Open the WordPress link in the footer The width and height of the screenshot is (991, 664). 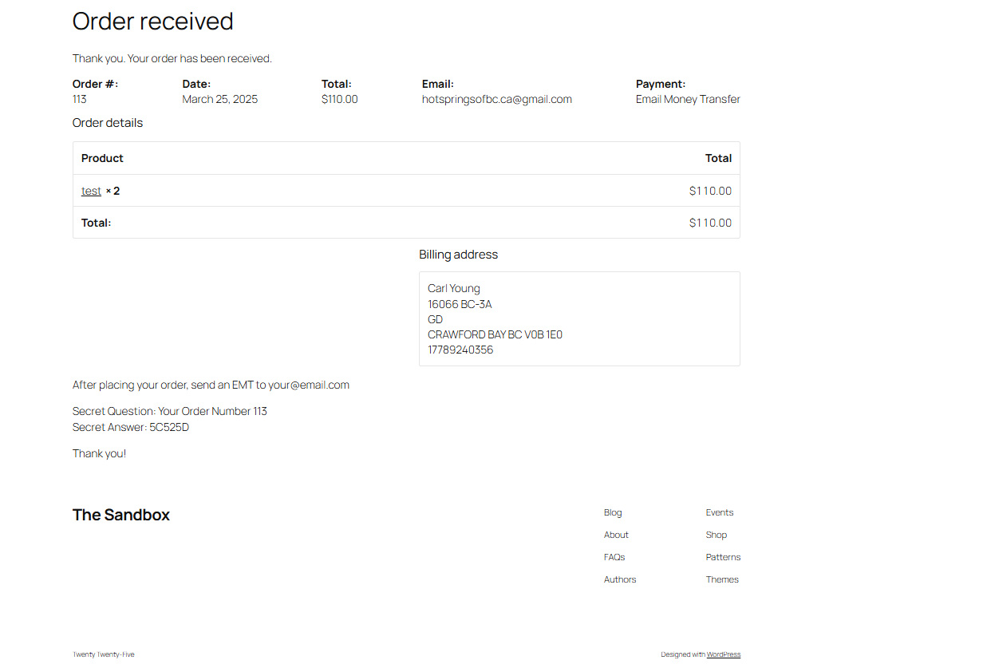pyautogui.click(x=723, y=654)
